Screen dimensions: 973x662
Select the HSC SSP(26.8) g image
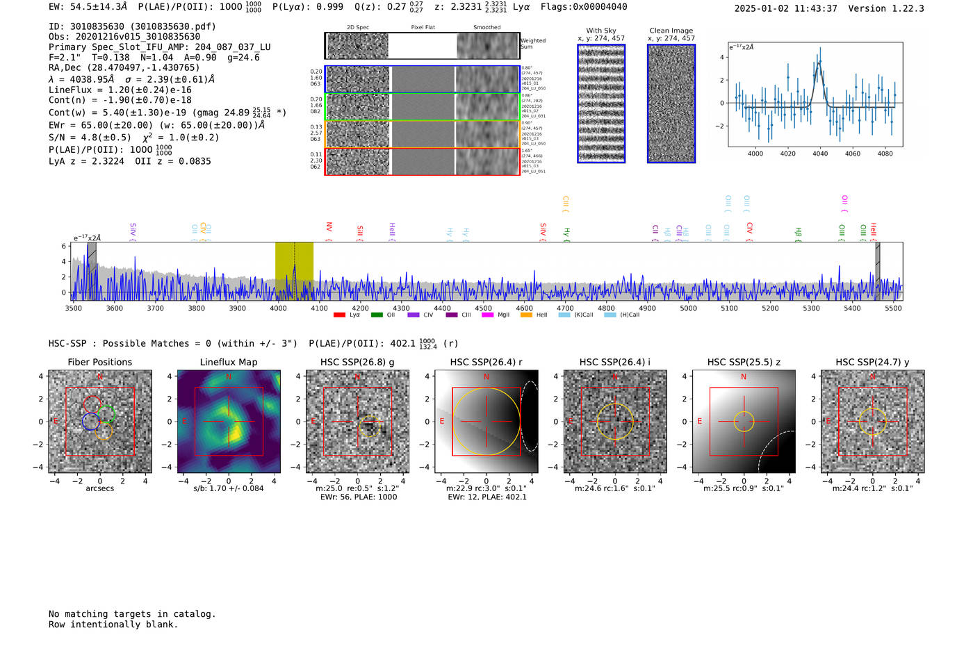tap(357, 422)
